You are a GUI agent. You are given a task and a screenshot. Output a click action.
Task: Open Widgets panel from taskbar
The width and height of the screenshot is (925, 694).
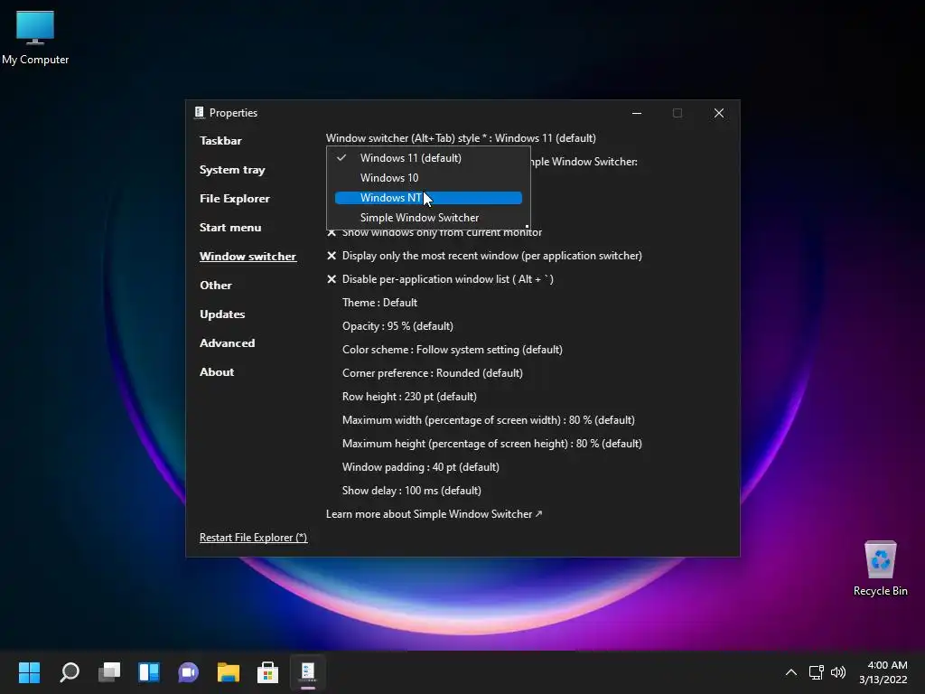click(x=149, y=672)
